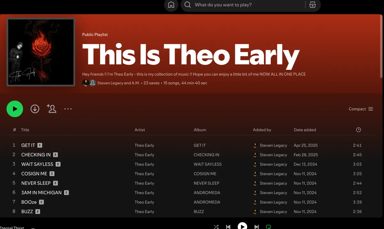Viewport: 384px width, 229px height.
Task: Select the track CHECKING IN title
Action: click(x=36, y=155)
